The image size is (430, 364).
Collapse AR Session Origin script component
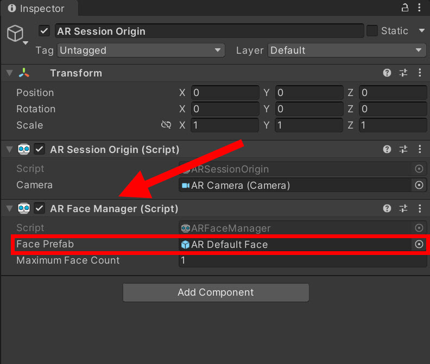10,149
